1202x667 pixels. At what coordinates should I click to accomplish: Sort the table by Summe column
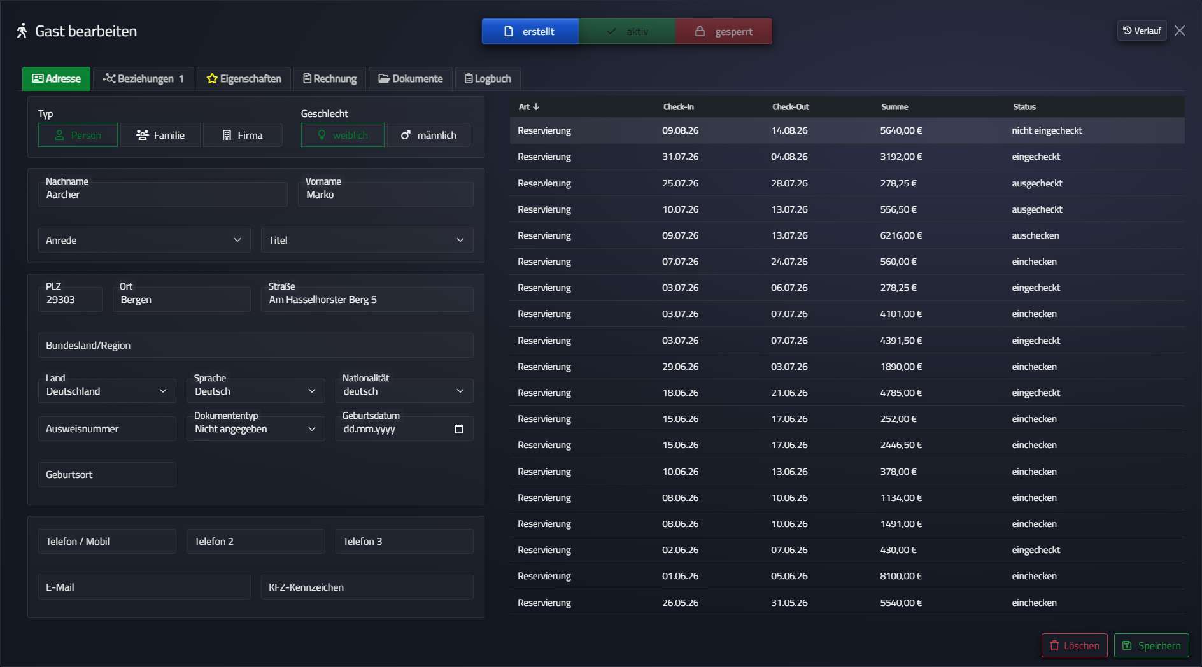[x=894, y=107]
